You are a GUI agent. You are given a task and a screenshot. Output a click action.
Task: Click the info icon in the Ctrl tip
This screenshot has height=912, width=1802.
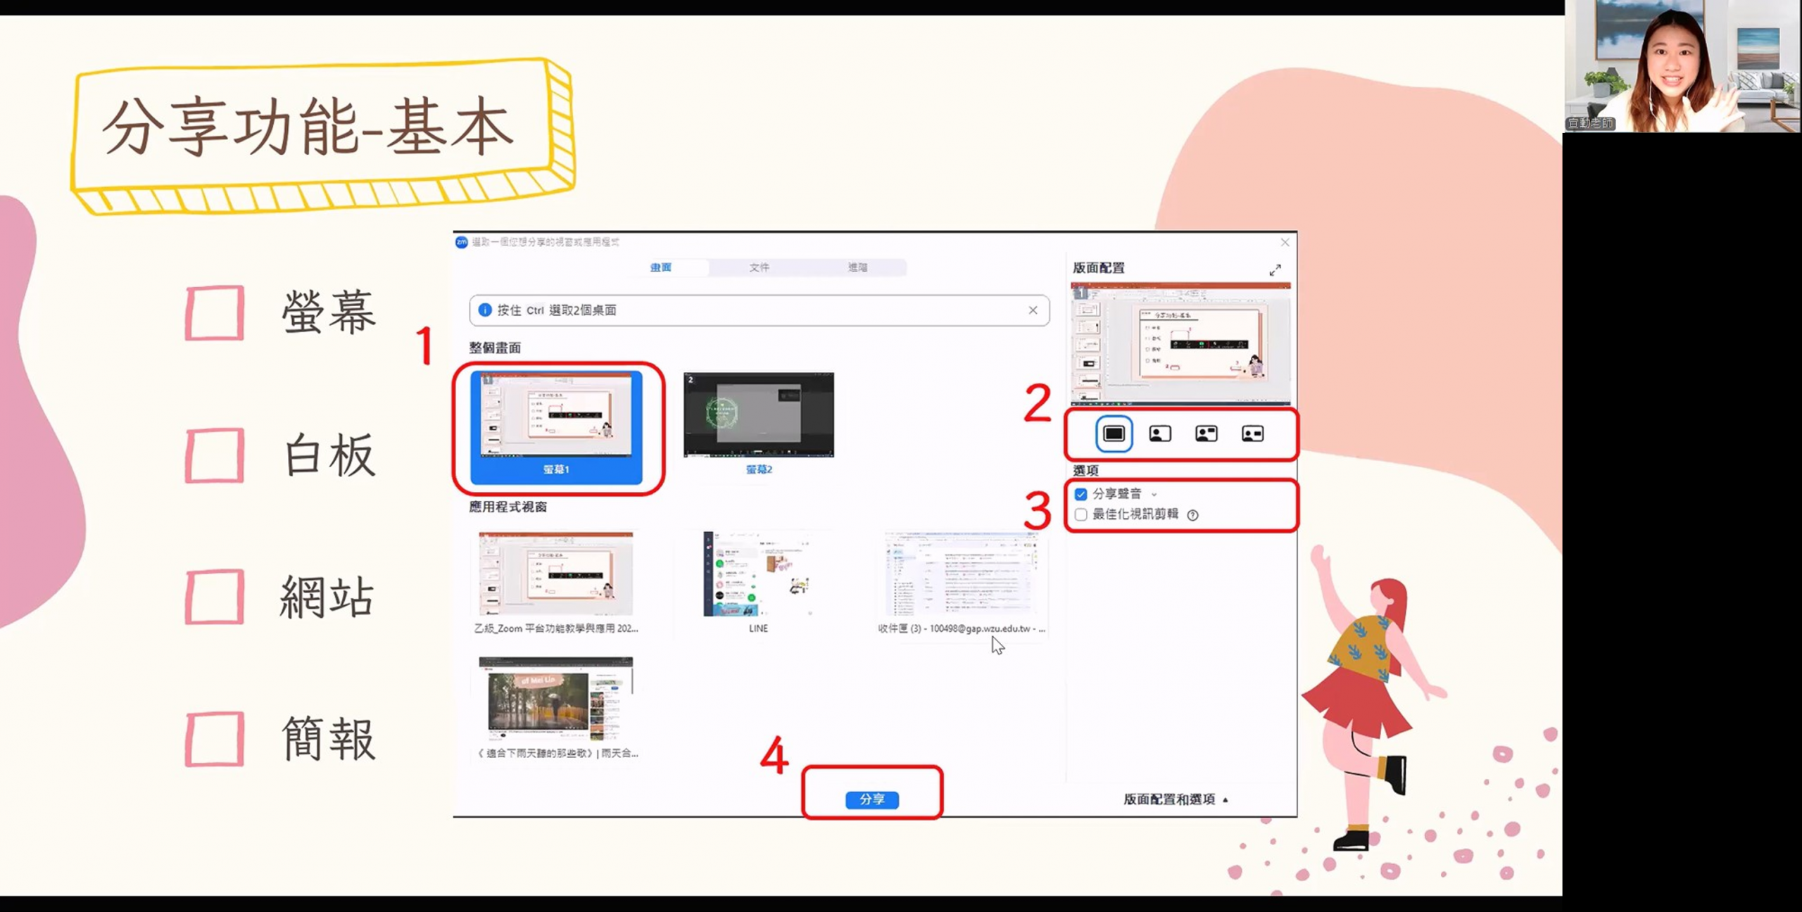coord(484,310)
